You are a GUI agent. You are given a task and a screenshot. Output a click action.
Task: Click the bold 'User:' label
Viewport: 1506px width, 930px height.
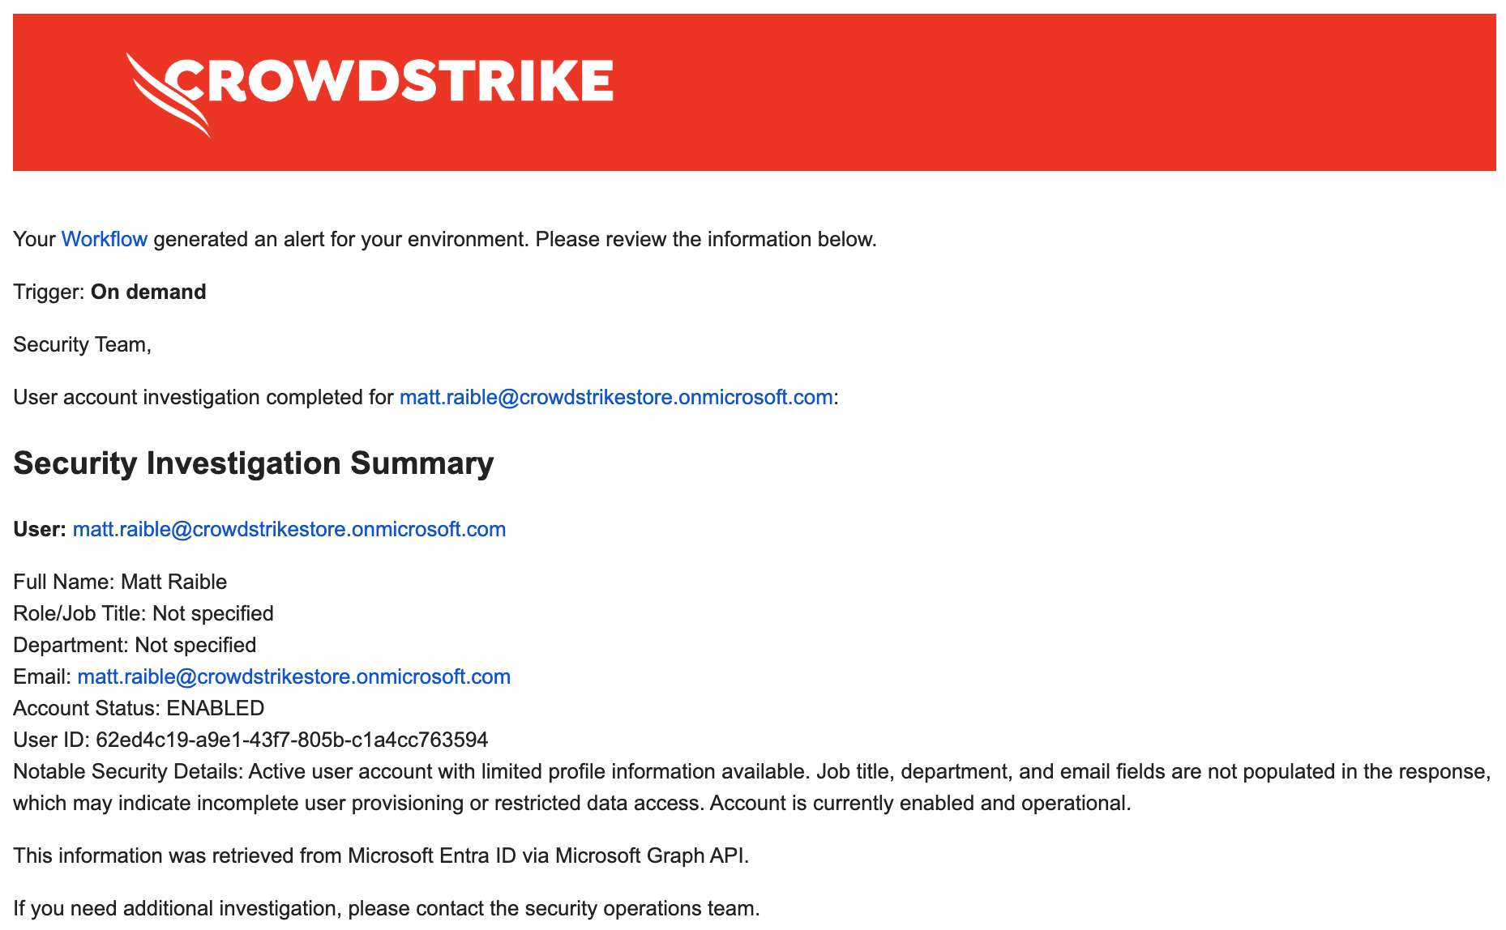[40, 530]
